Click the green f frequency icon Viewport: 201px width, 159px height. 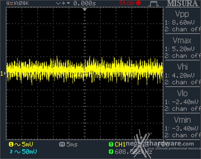[x=111, y=152]
